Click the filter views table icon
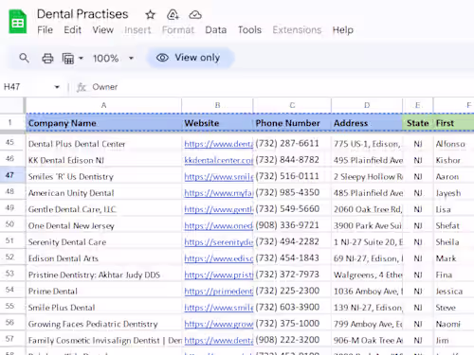 coord(68,59)
